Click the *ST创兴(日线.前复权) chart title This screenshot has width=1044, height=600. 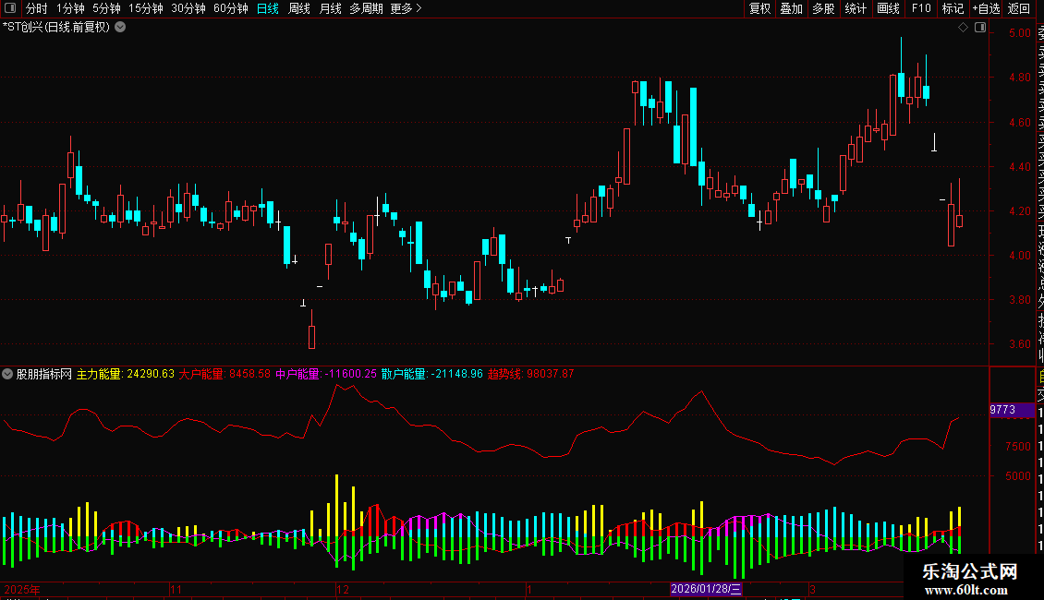point(56,28)
